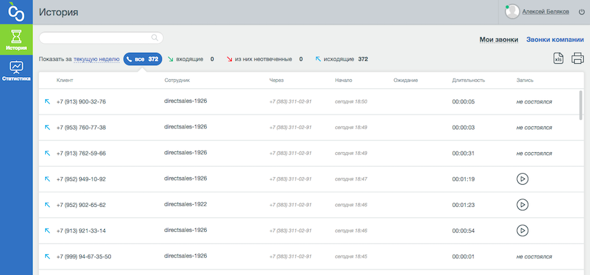Open the История sidebar section
This screenshot has height=275, width=590.
click(16, 40)
